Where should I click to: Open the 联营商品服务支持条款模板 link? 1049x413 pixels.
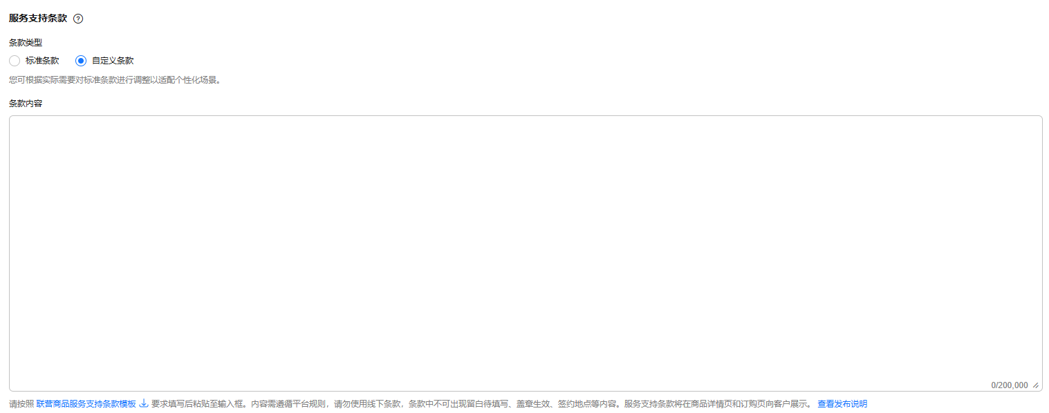click(x=86, y=404)
